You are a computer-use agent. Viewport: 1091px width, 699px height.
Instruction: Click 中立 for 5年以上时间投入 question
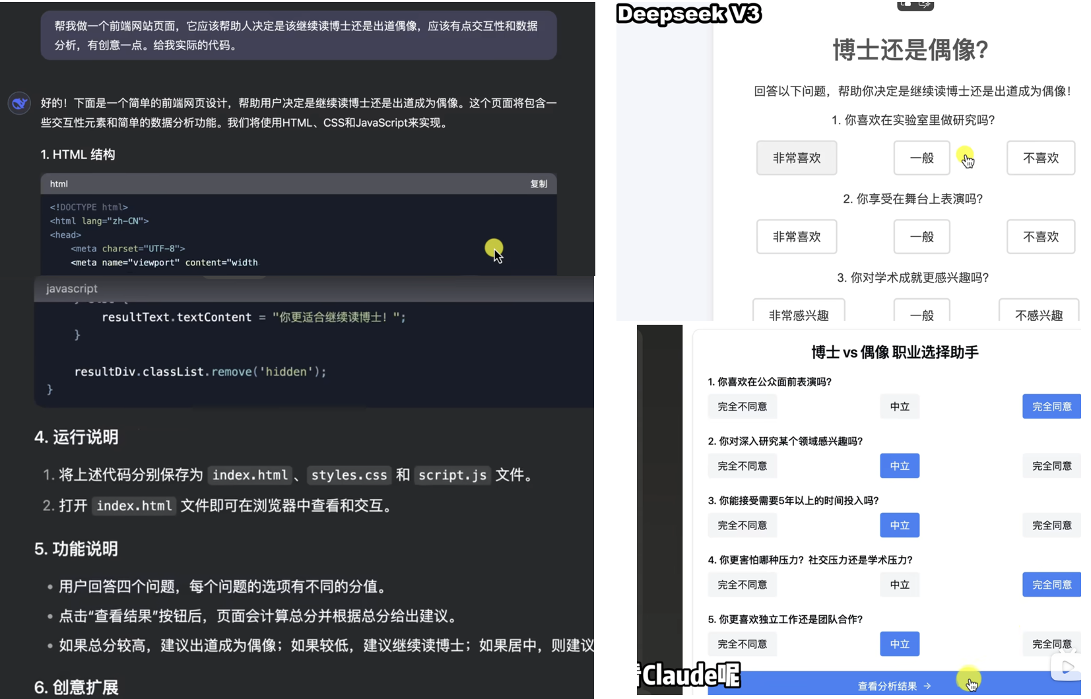coord(900,525)
